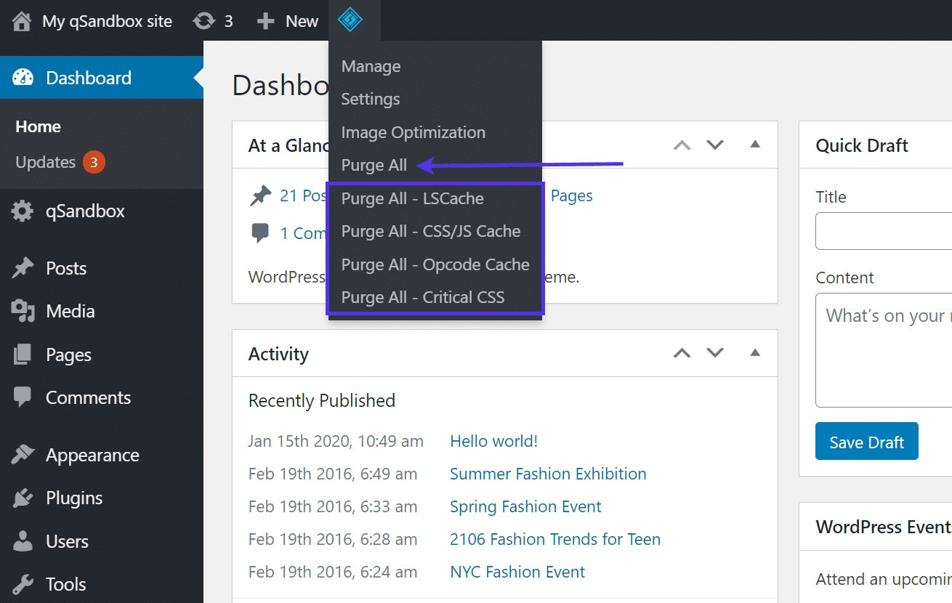Viewport: 952px width, 603px height.
Task: Click the WordPress home icon for My qSandbox site
Action: coord(21,20)
